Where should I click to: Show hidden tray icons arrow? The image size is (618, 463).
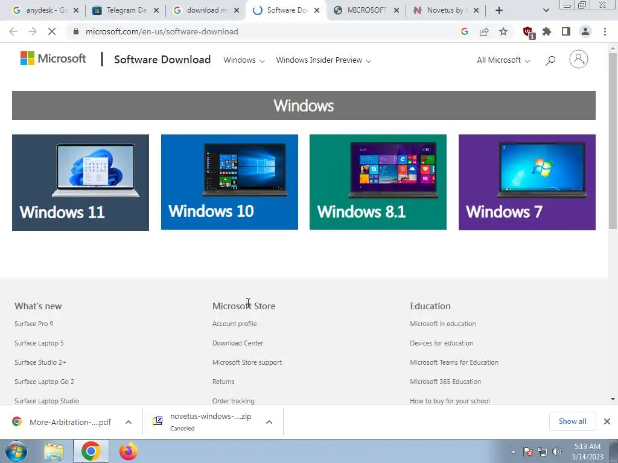point(513,452)
